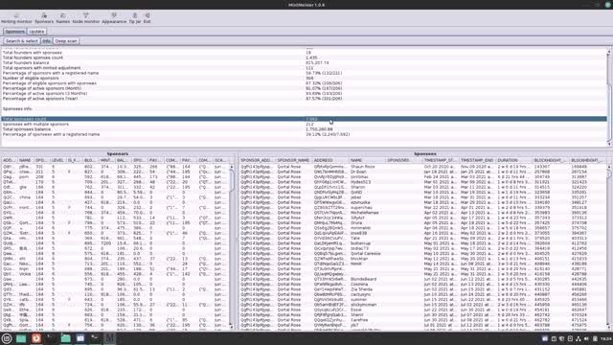Open the Minting monitor toolbar item

click(x=16, y=18)
